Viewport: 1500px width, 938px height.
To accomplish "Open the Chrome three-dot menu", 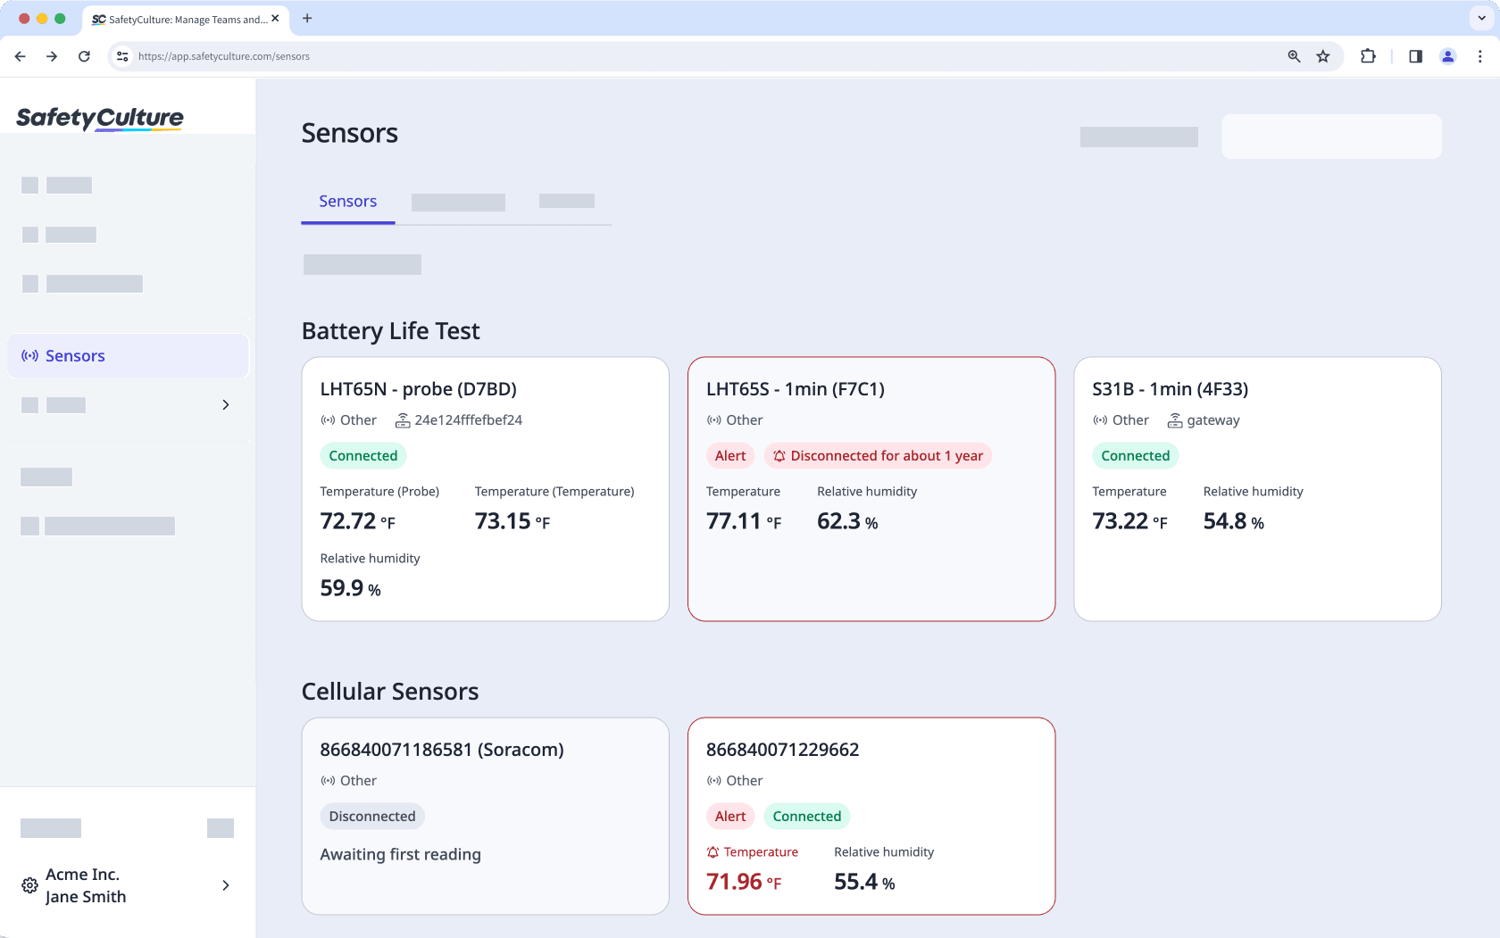I will [x=1479, y=56].
